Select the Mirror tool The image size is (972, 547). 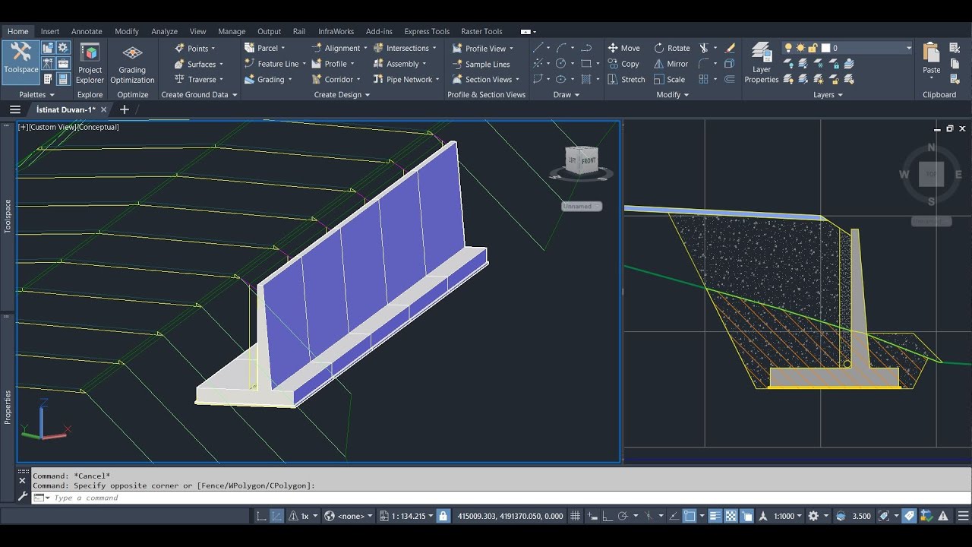tap(671, 64)
